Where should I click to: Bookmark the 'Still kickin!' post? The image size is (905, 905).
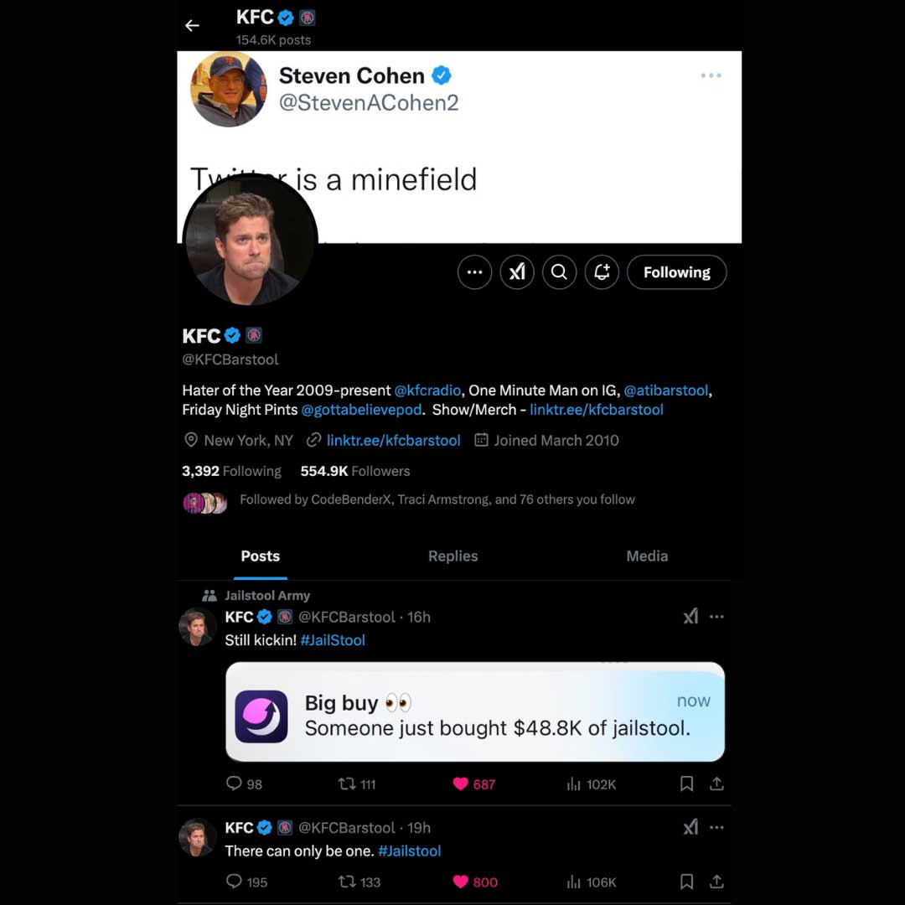point(686,784)
